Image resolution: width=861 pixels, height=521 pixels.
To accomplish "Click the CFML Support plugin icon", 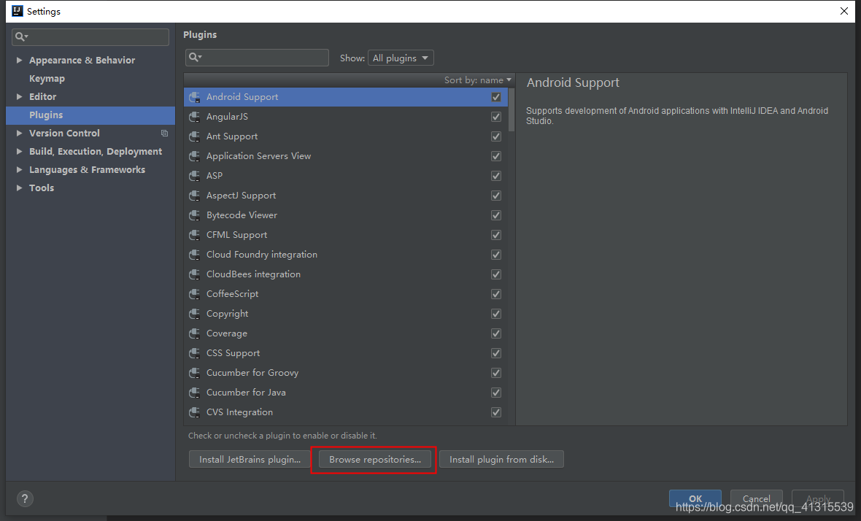I will 194,236.
